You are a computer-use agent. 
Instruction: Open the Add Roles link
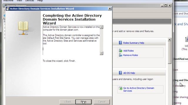point(128,51)
